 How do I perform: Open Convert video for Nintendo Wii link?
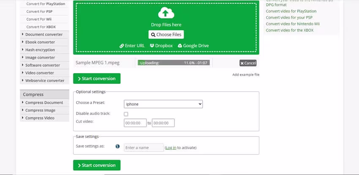click(x=293, y=24)
